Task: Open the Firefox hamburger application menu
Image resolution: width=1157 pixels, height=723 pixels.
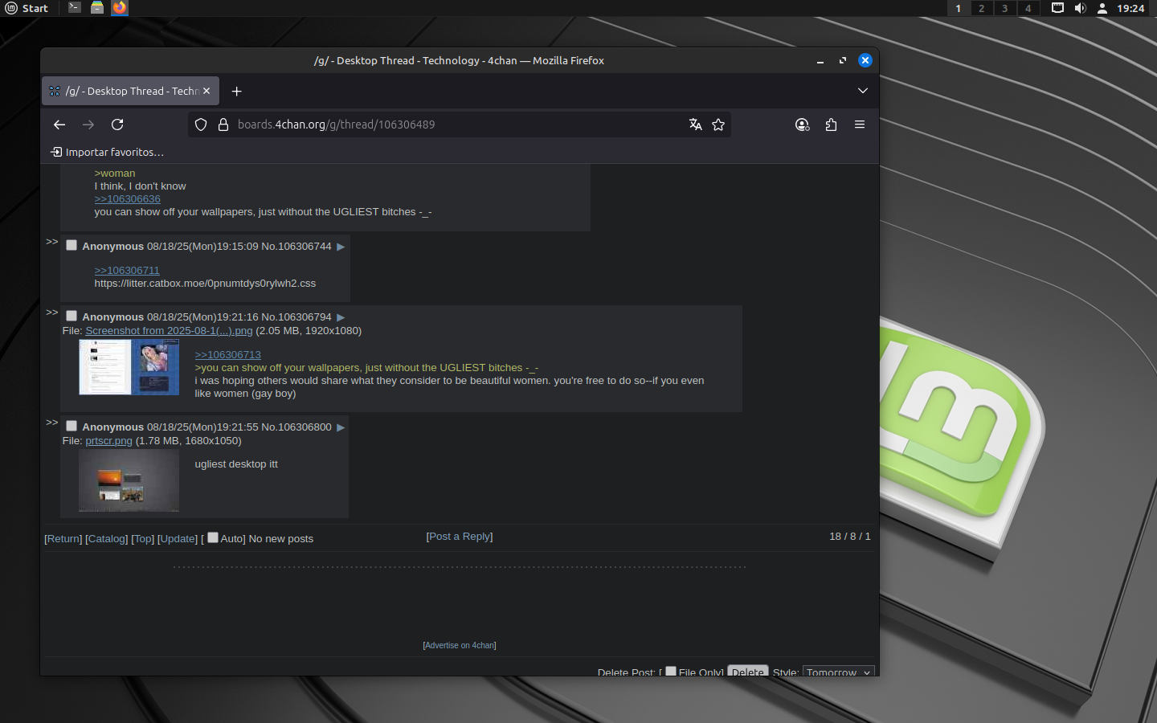Action: point(860,125)
